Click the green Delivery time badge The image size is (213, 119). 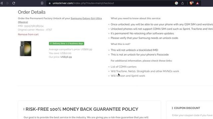coord(67,44)
